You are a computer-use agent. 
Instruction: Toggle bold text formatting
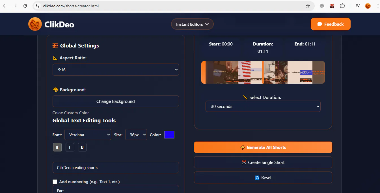[57, 147]
